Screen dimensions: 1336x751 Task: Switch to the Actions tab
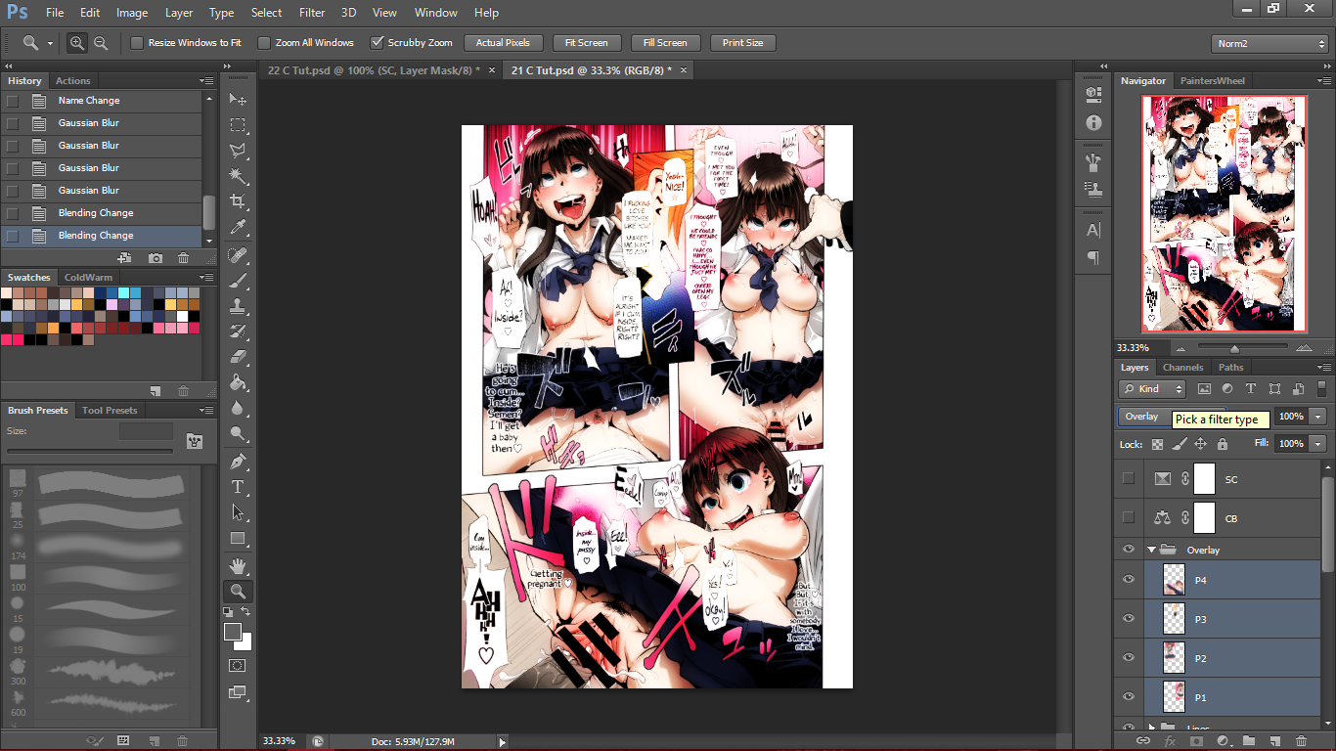pos(73,81)
